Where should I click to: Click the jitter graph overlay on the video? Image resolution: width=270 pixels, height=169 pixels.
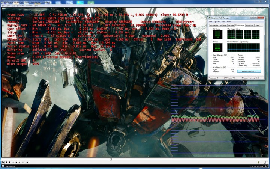pos(215,119)
